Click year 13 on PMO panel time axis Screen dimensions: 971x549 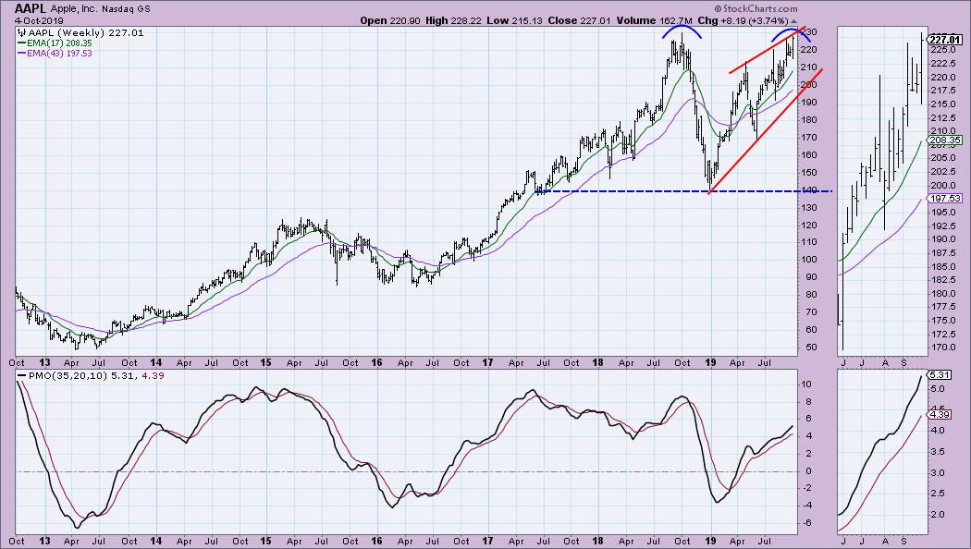coord(44,541)
